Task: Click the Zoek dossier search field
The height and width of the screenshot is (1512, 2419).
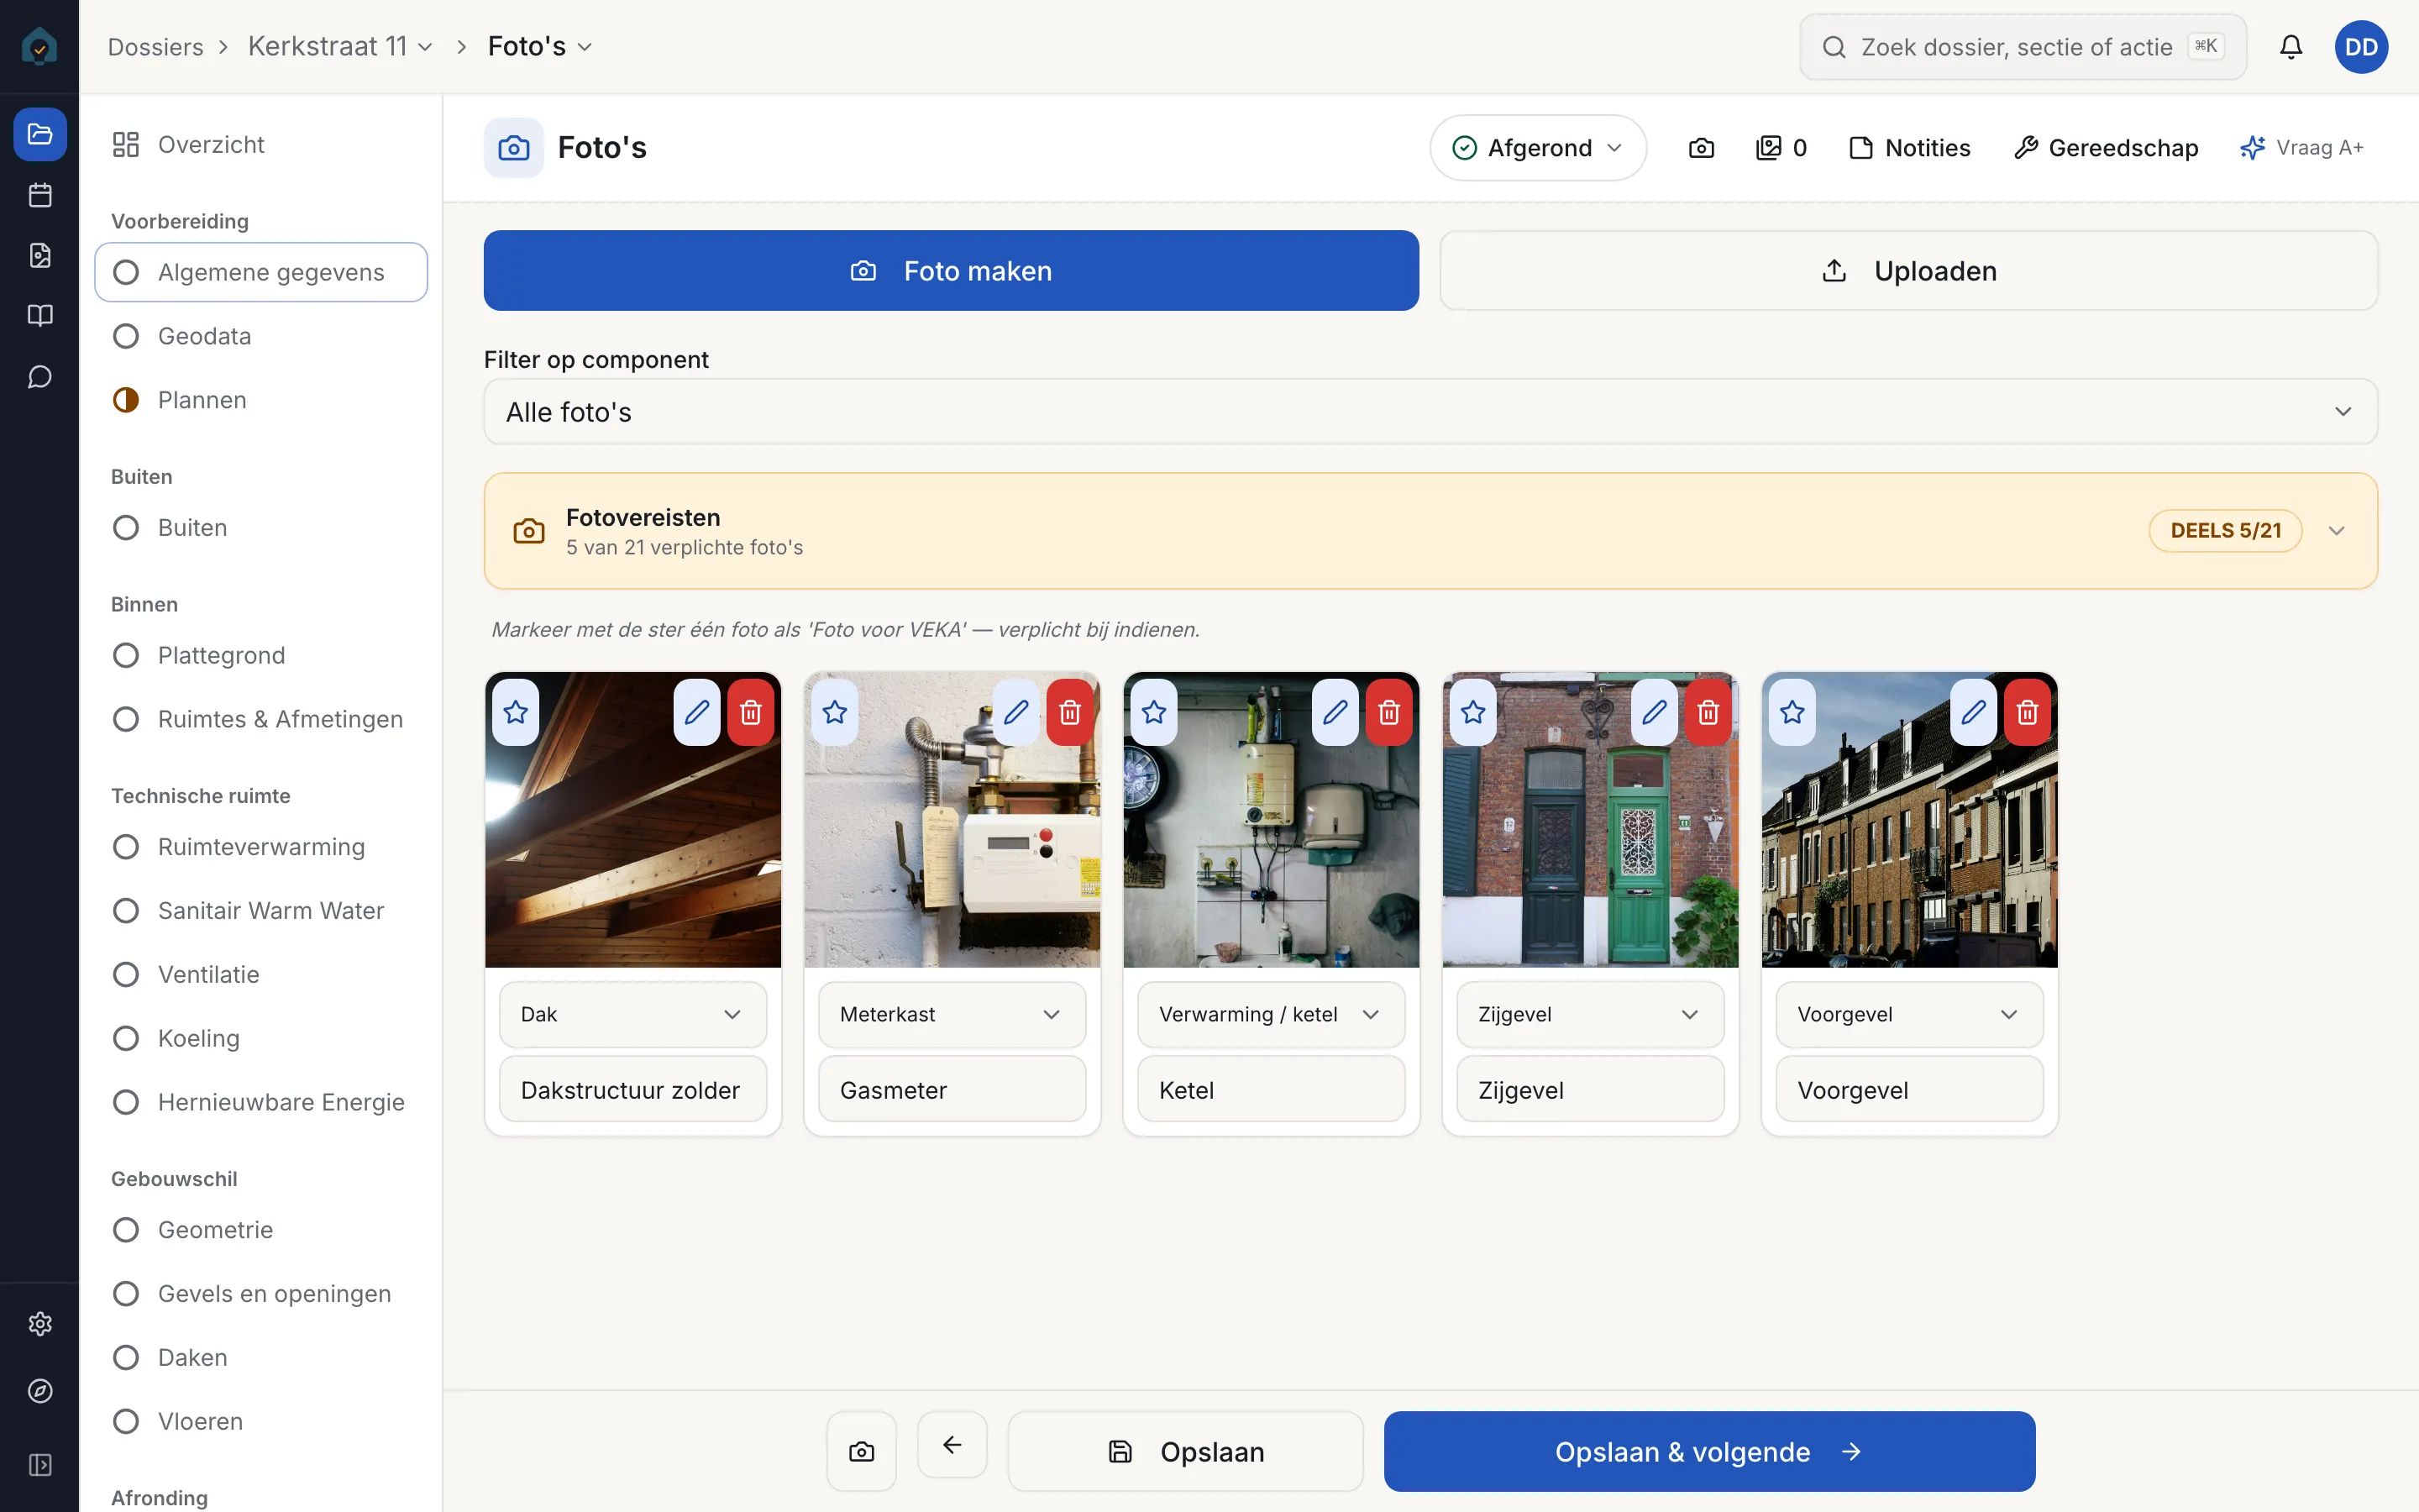Action: (x=2023, y=47)
